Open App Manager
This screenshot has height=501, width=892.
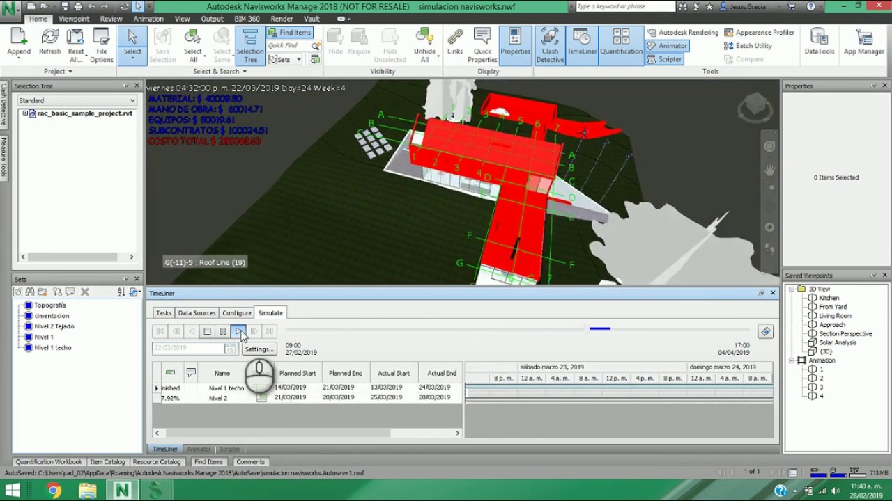pos(863,42)
